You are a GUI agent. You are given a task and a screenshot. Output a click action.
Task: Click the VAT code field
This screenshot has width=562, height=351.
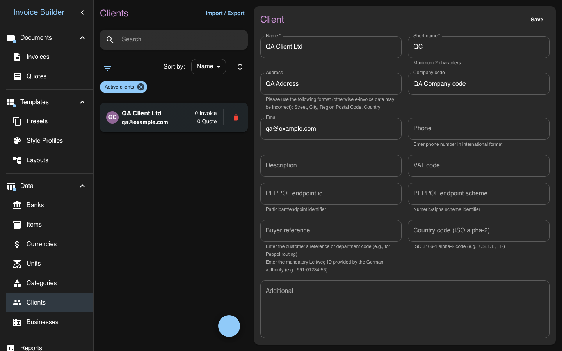(x=478, y=166)
